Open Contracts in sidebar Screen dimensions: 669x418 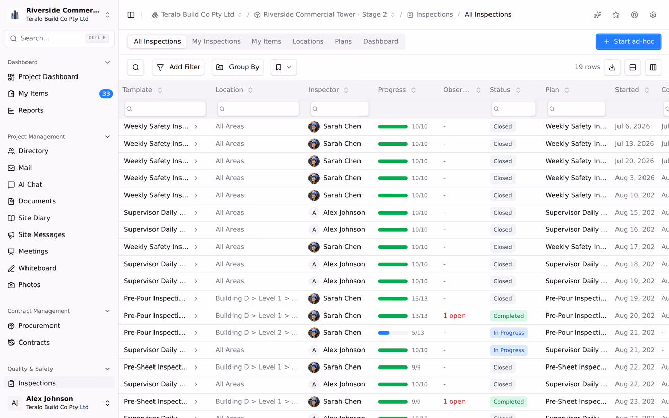tap(59, 343)
